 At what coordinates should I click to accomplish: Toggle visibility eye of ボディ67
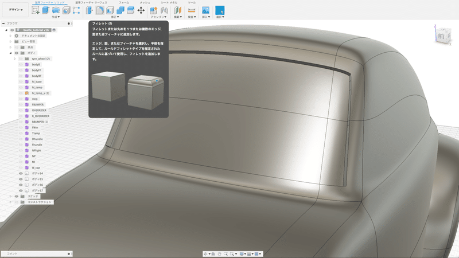[x=21, y=190]
